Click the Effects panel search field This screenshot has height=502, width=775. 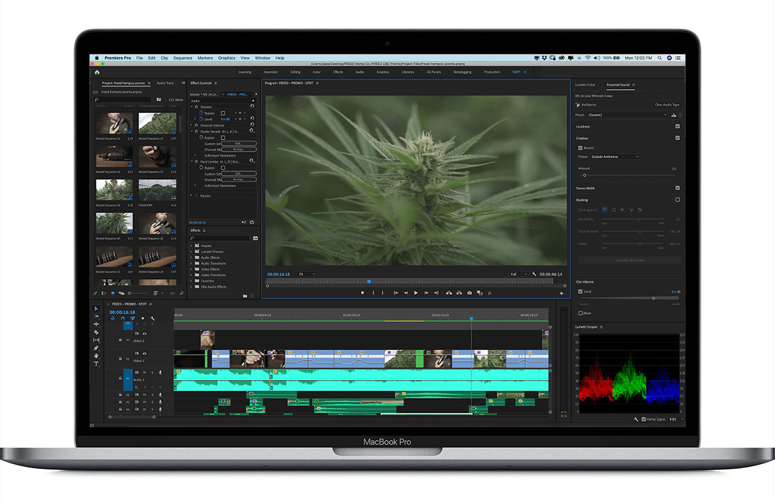(220, 238)
